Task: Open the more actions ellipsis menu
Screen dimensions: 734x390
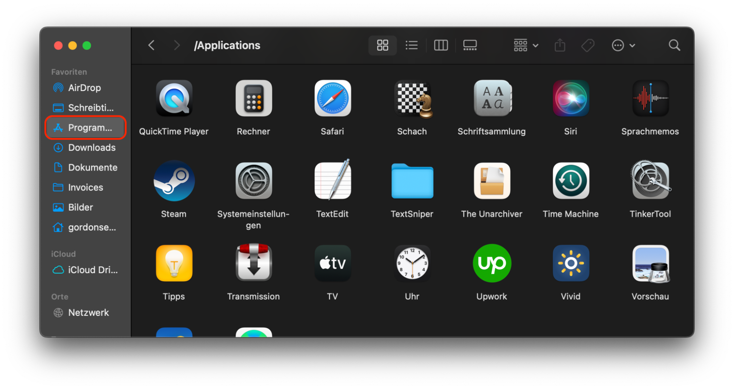Action: 623,45
